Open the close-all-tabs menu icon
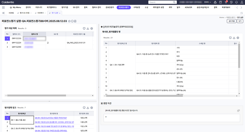The image size is (245, 132). point(241,13)
